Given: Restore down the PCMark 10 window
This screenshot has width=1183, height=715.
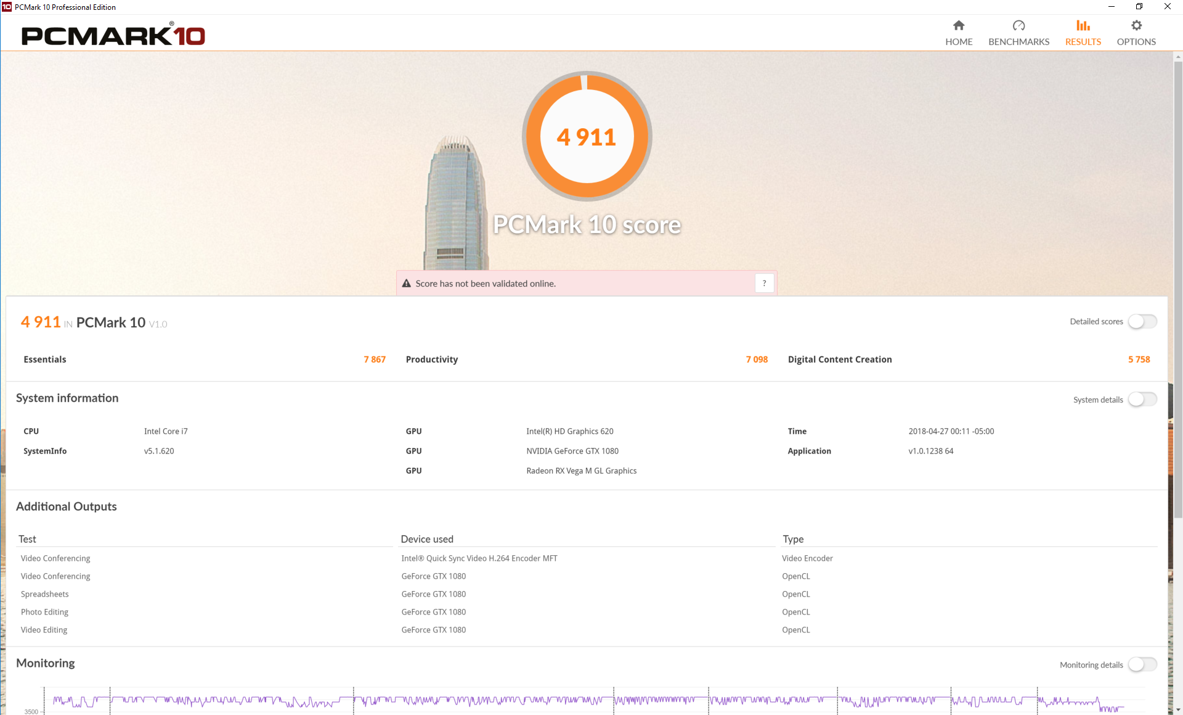Looking at the screenshot, I should pyautogui.click(x=1139, y=7).
